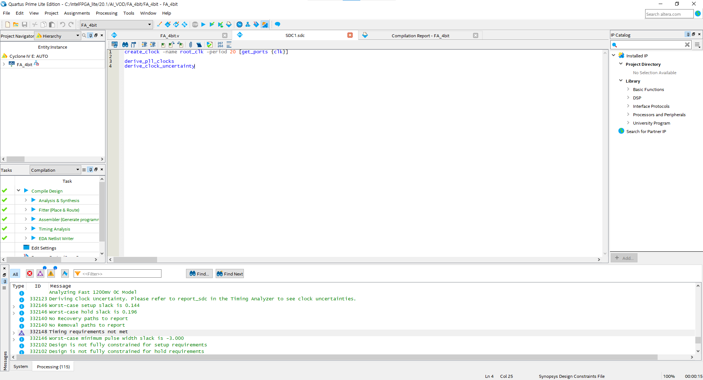Click the increase indent icon
The height and width of the screenshot is (380, 703).
[145, 45]
